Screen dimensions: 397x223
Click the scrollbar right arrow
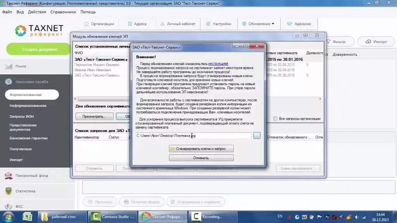[320, 99]
